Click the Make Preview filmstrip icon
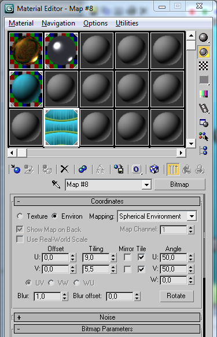 click(x=204, y=108)
